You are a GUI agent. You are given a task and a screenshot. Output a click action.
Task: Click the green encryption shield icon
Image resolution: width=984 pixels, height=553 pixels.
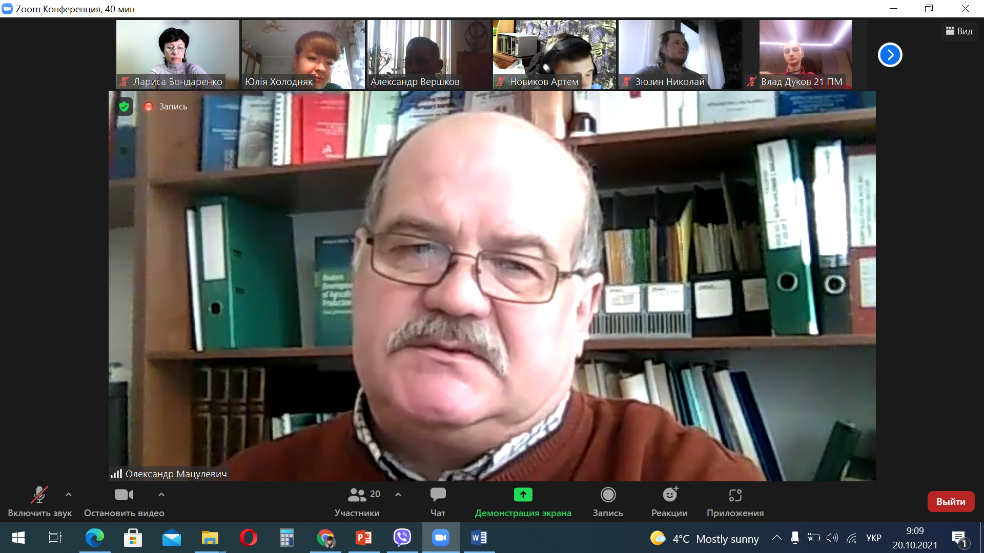tap(124, 107)
